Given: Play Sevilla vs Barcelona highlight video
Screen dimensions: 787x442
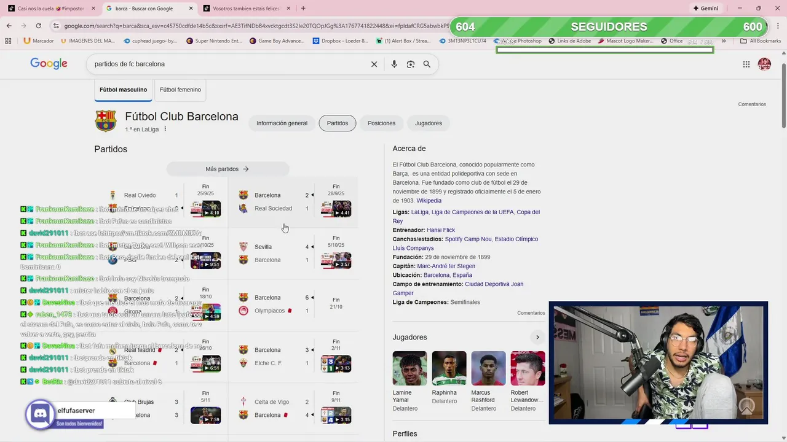Looking at the screenshot, I should [336, 260].
